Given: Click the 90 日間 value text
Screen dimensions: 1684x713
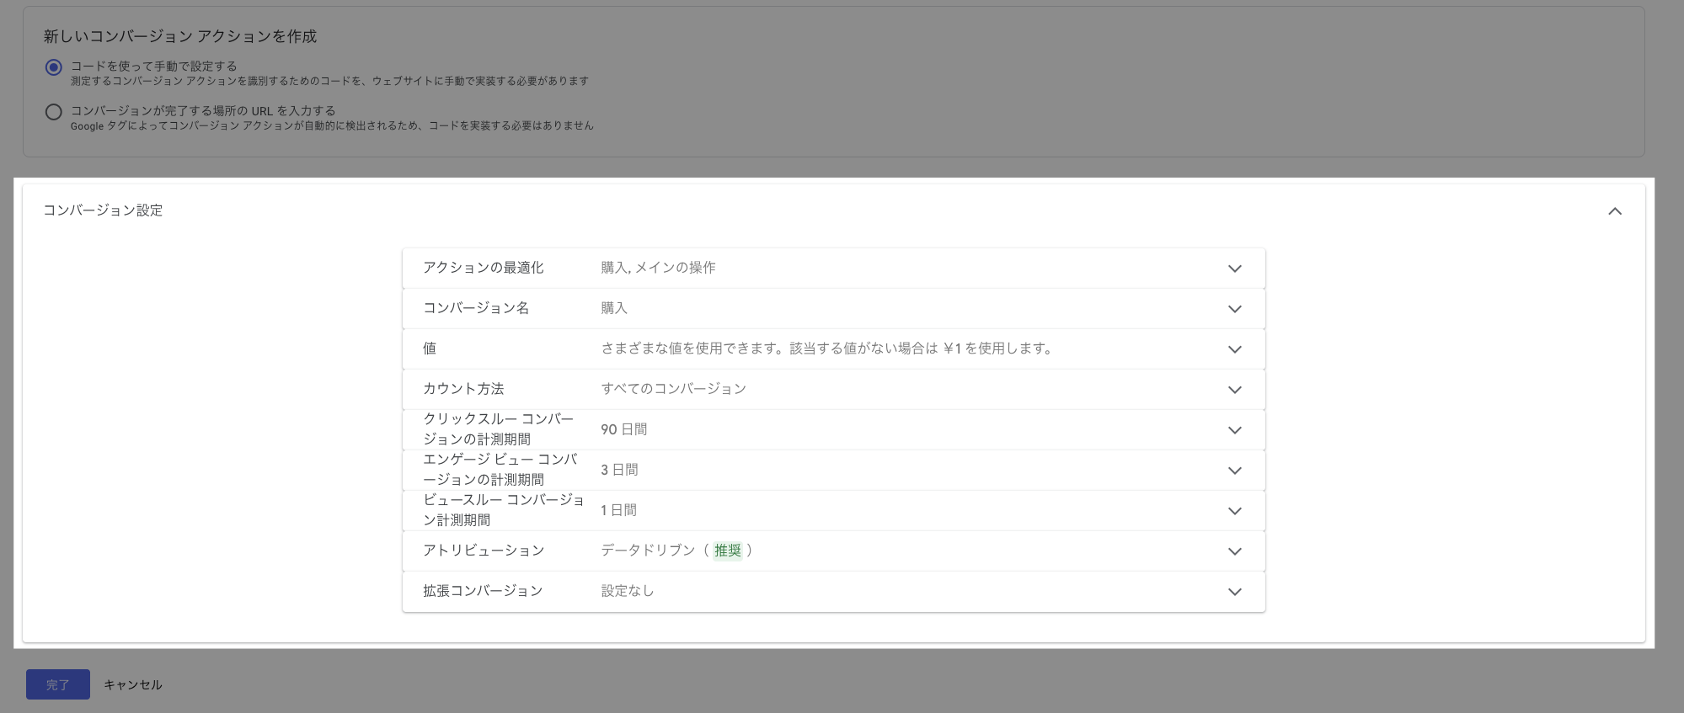Looking at the screenshot, I should (623, 429).
